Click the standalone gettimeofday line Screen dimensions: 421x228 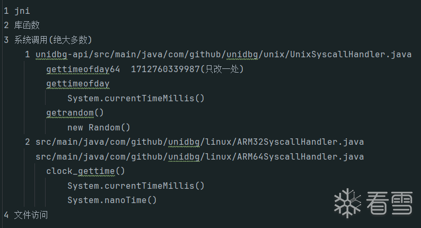click(77, 84)
